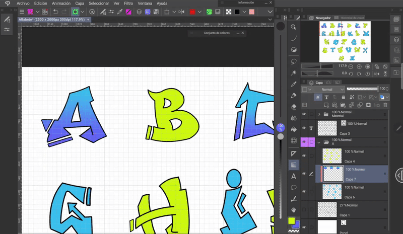403x234 pixels.
Task: Click the zoom in button in Navegador
Action: [359, 66]
